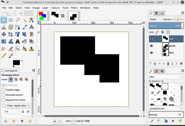This screenshot has width=185, height=126.
Task: Enable Expand from centre checkbox
Action: (x=4, y=100)
